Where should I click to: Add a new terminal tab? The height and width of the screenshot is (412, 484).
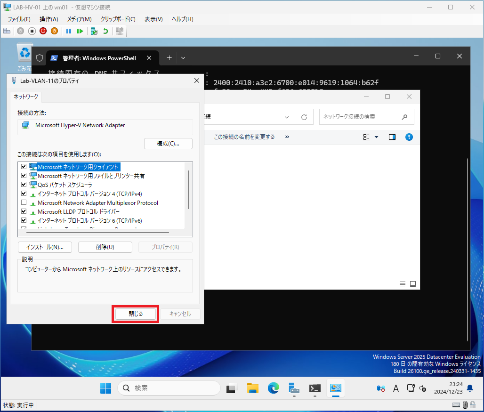coord(169,58)
